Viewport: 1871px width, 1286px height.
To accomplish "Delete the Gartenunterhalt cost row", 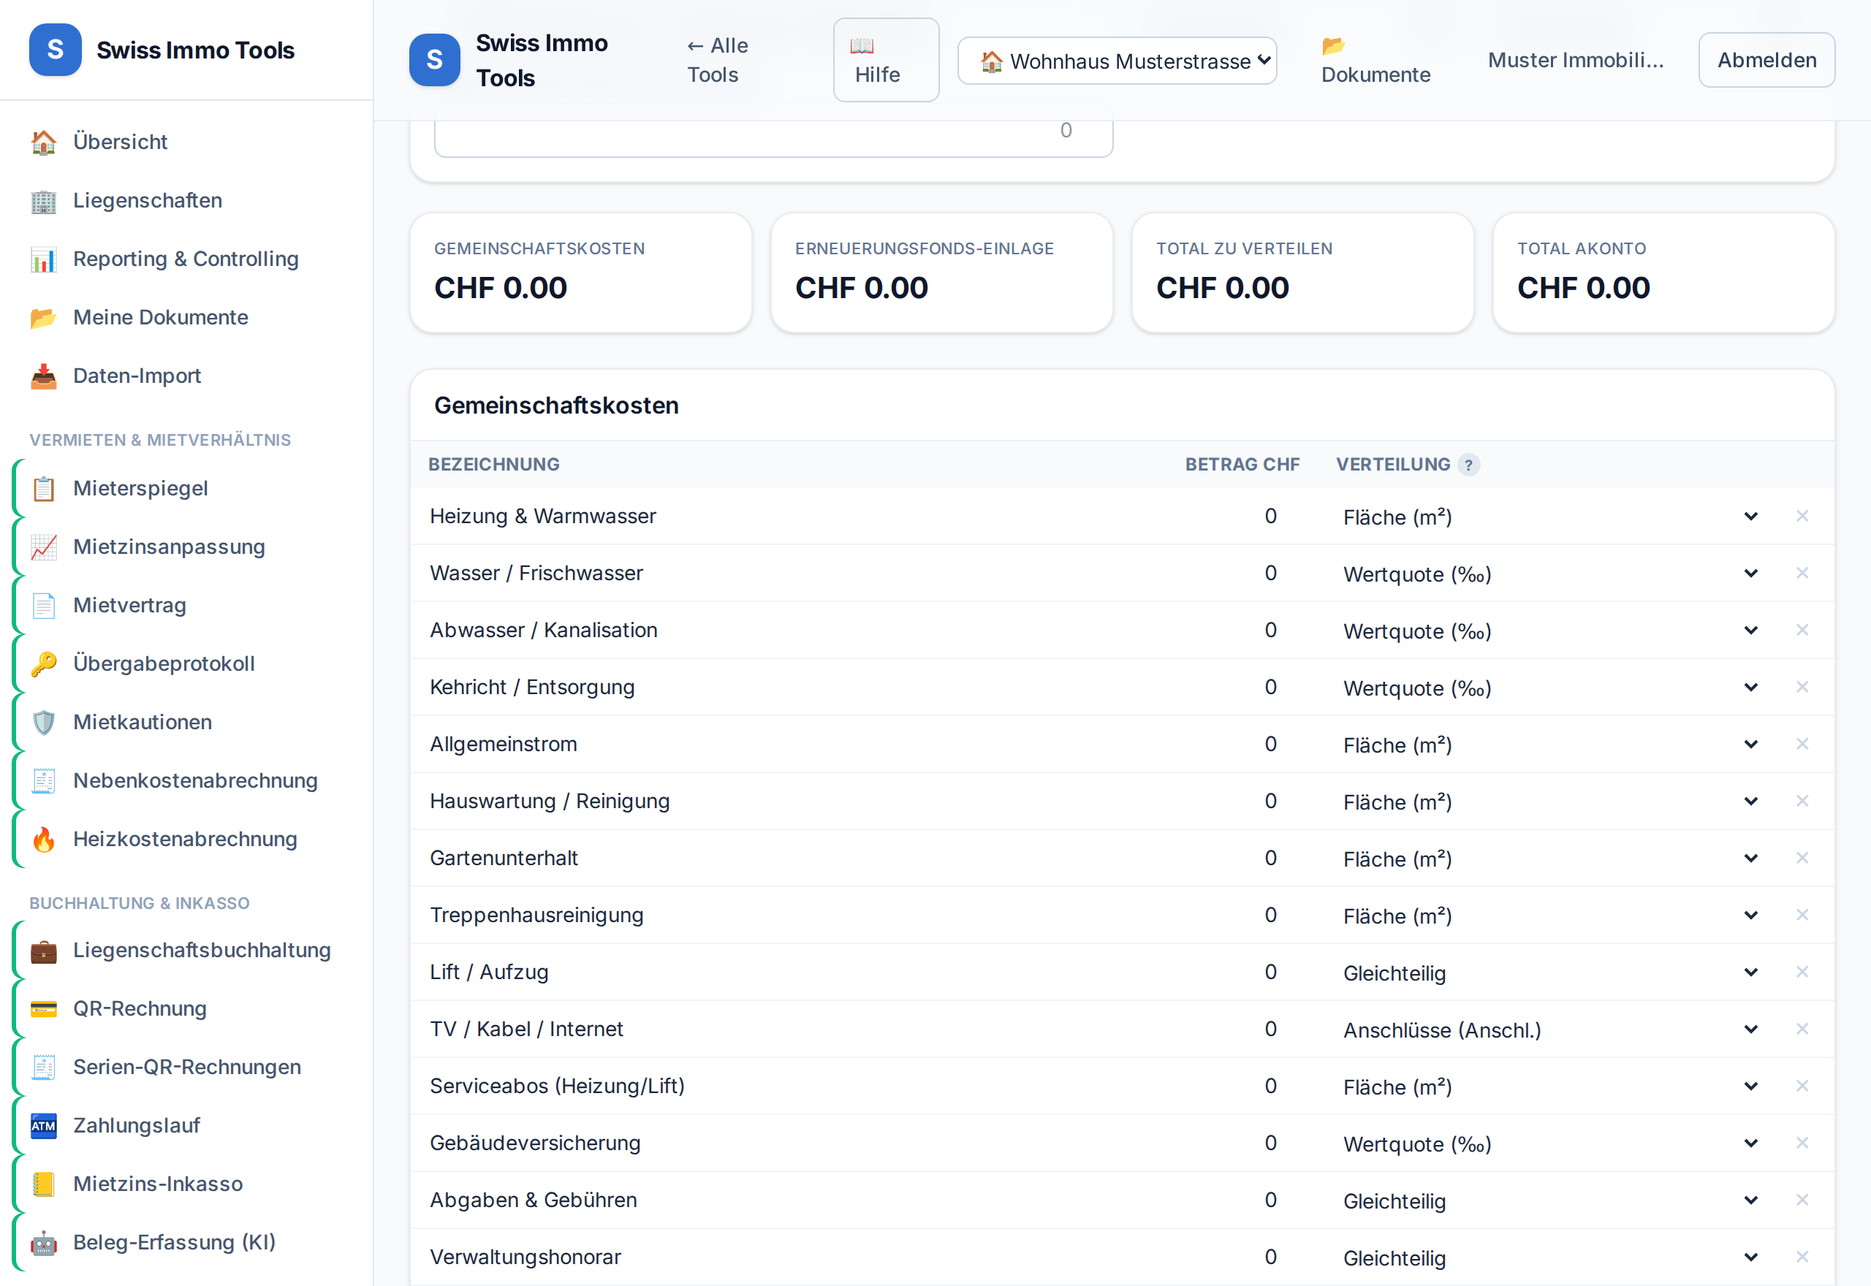I will 1802,858.
